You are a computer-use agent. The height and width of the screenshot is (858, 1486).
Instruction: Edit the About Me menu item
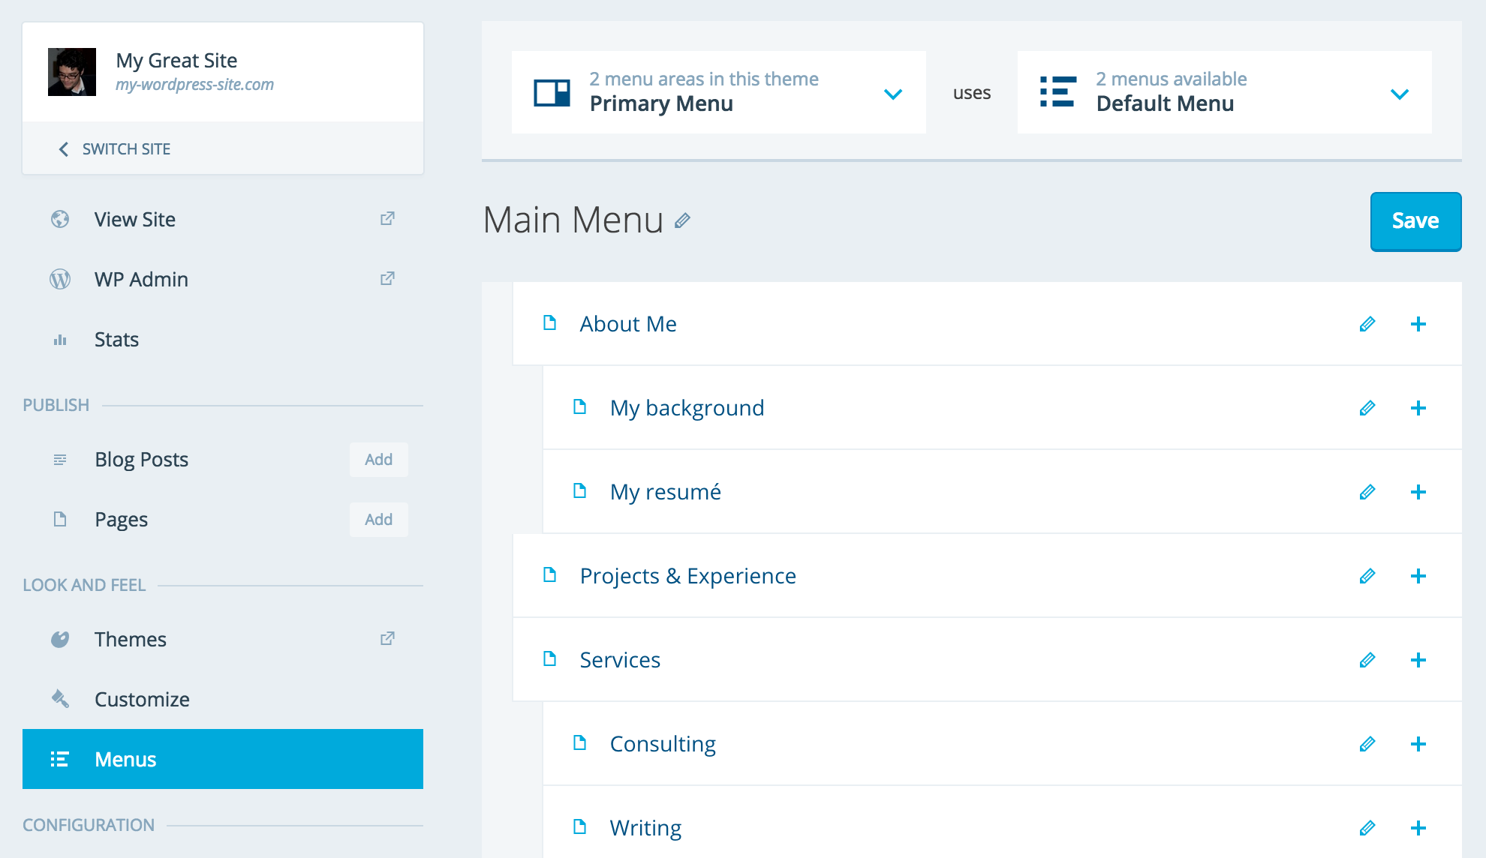click(1367, 324)
